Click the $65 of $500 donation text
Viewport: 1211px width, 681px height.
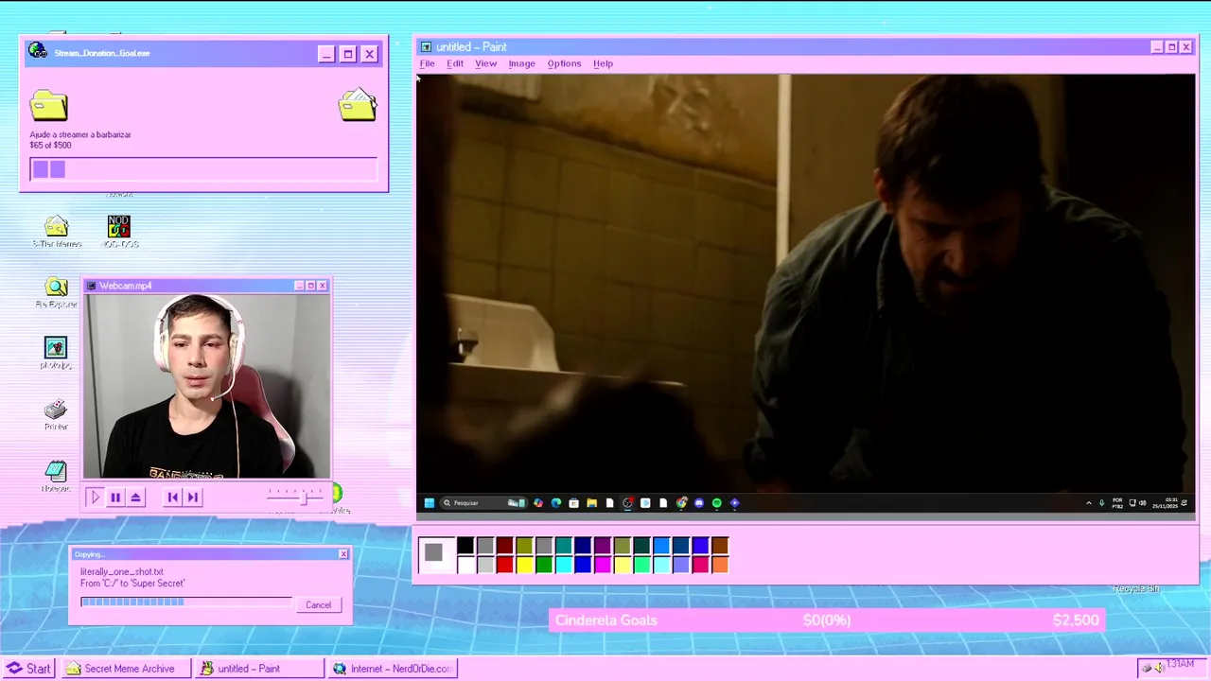pyautogui.click(x=50, y=145)
